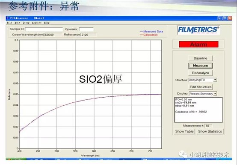This screenshot has height=165, width=237.
Task: Click the Cursor Wavelength value box
Action: [53, 35]
